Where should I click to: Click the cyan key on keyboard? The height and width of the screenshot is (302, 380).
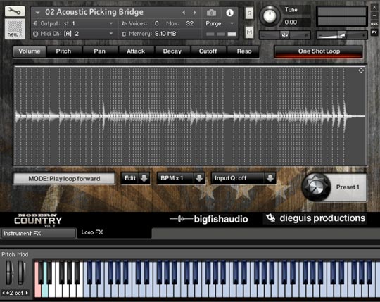click(x=45, y=290)
